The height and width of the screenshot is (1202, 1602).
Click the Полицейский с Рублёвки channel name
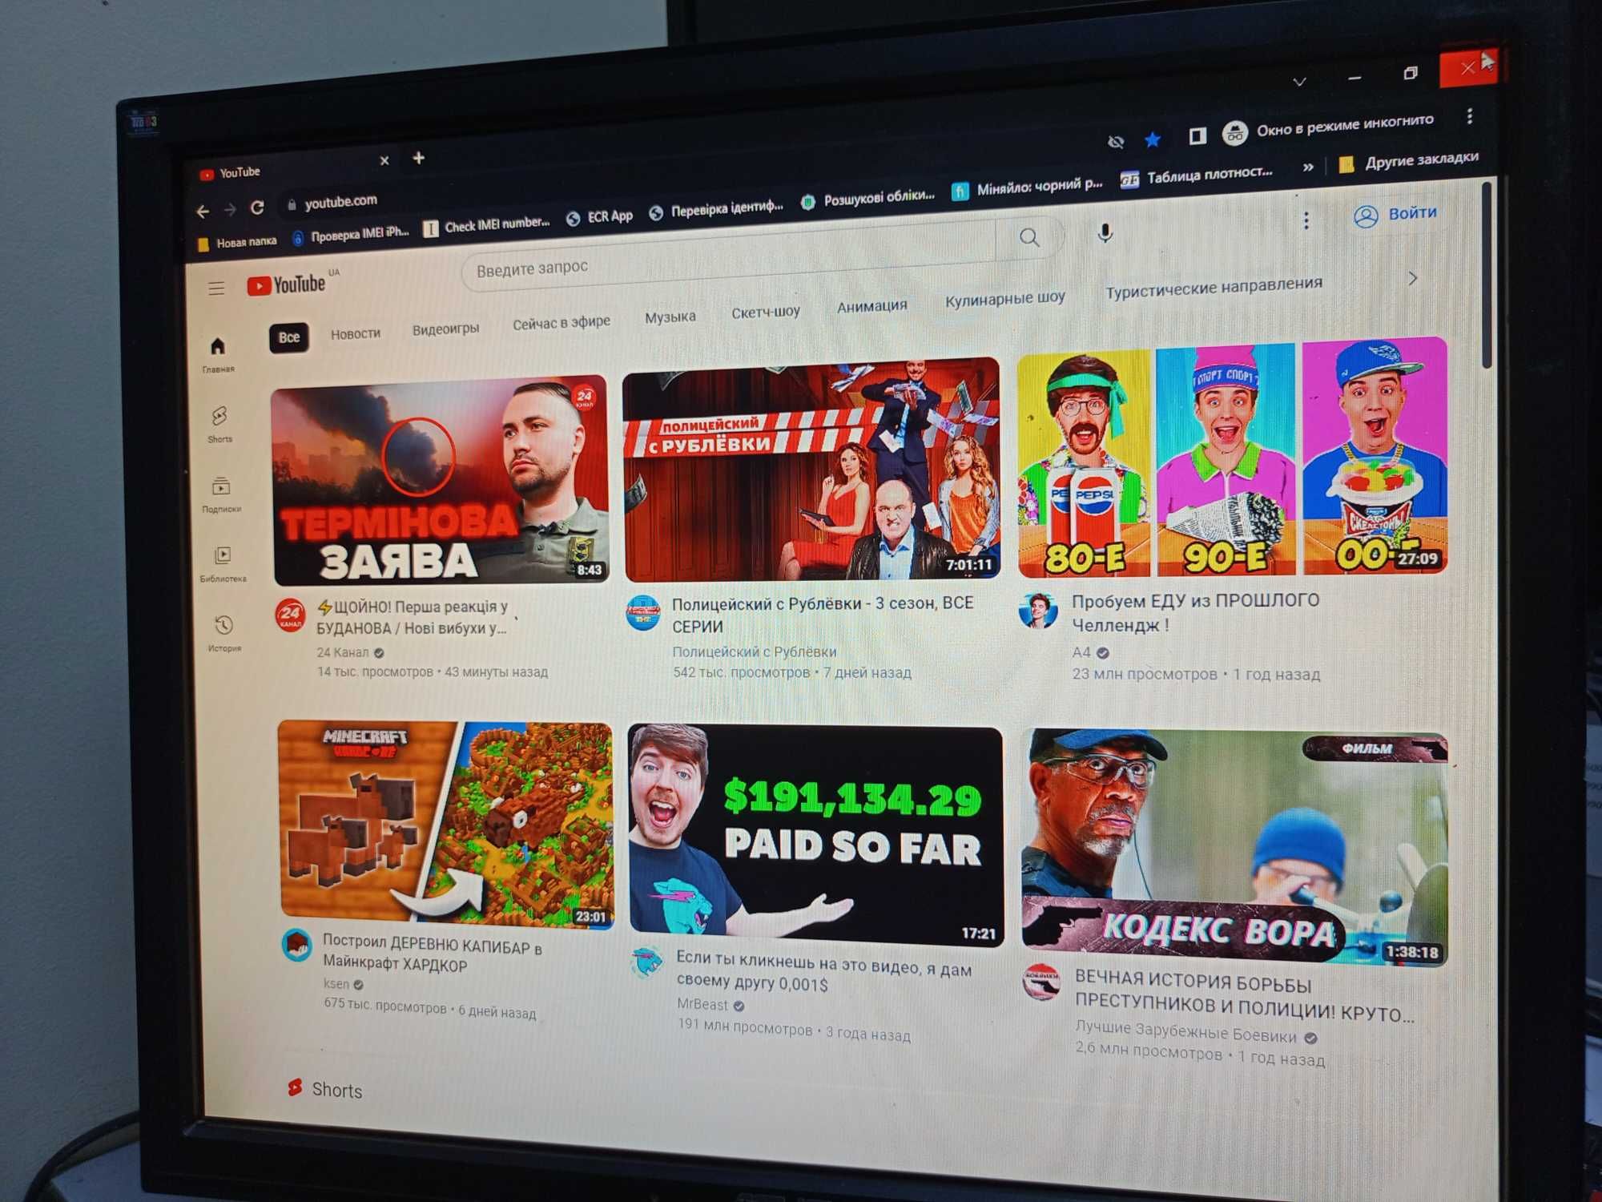tap(754, 652)
